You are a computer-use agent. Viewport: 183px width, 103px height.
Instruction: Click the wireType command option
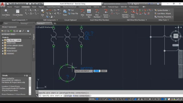[68, 96]
